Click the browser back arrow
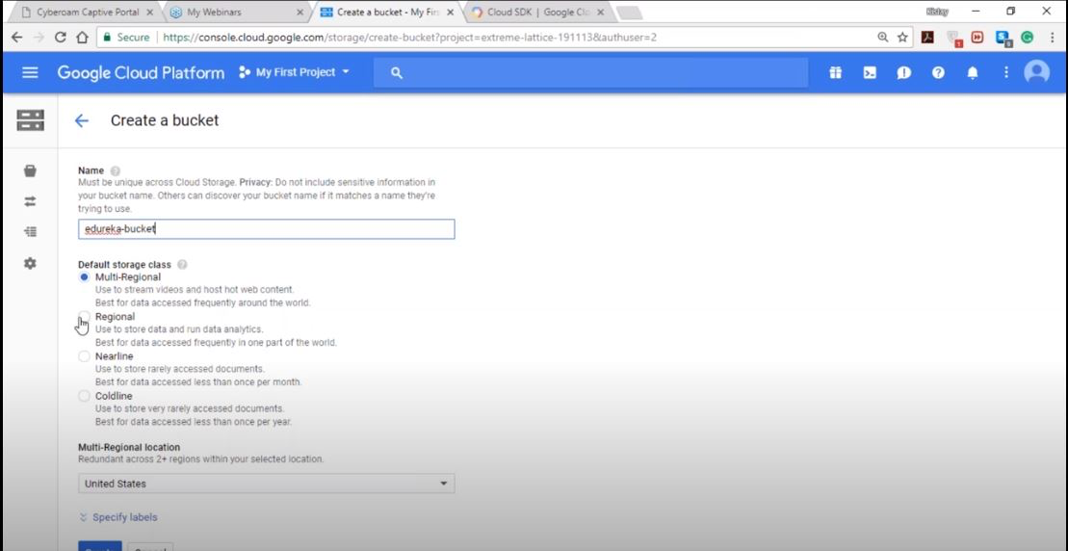This screenshot has height=551, width=1068. (x=17, y=38)
